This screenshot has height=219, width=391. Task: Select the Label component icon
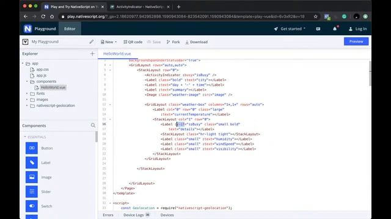point(32,162)
